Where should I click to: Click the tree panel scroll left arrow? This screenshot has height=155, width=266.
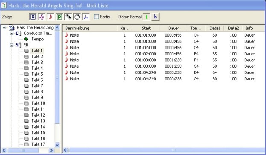point(4,150)
